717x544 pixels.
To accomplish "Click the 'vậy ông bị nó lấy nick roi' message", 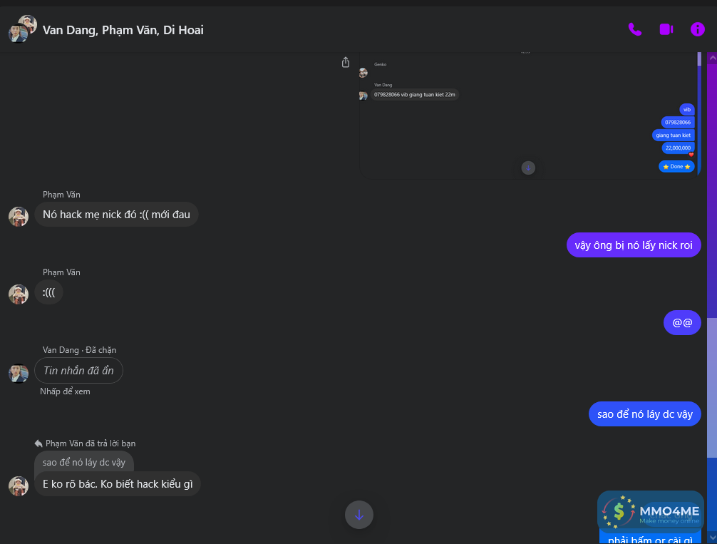I will coord(634,245).
